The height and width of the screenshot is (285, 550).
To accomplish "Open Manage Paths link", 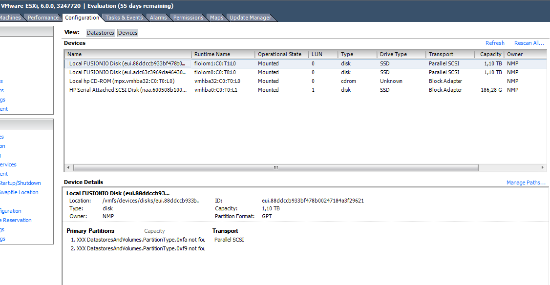I will tap(526, 183).
